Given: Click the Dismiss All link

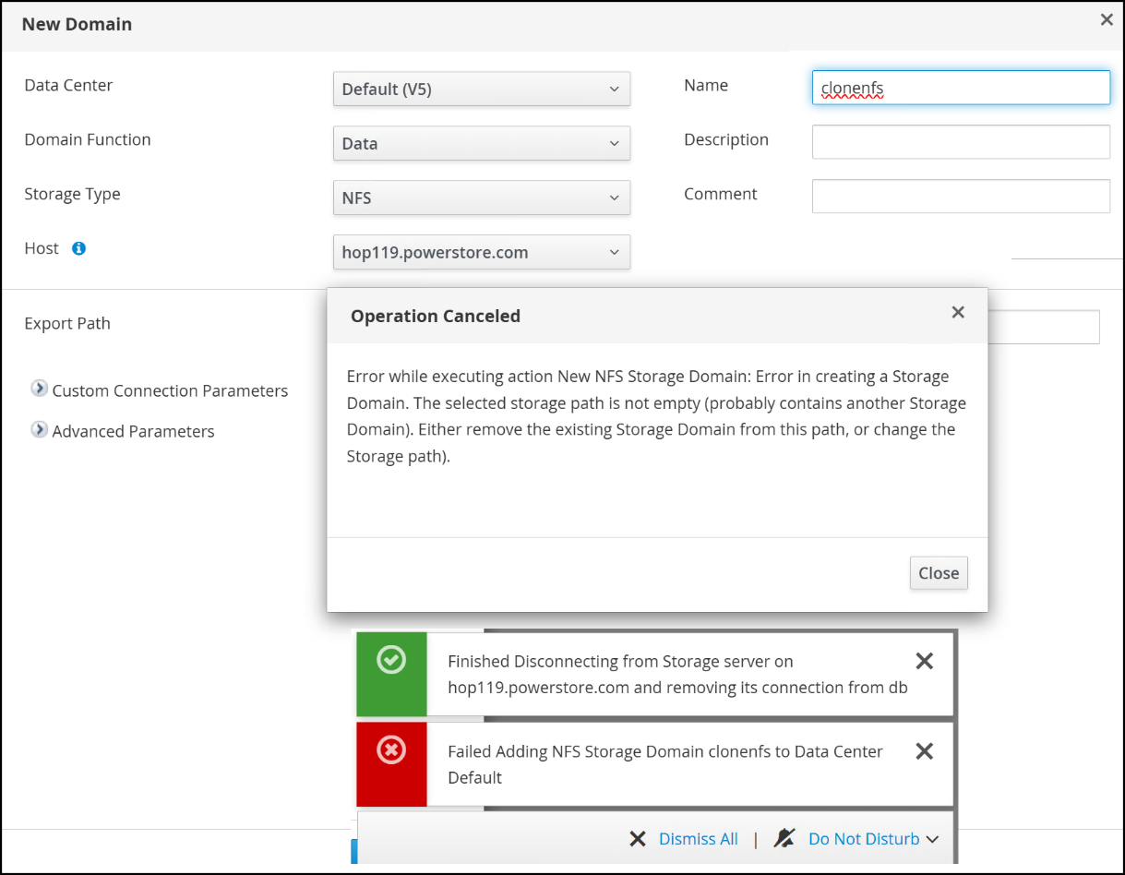Looking at the screenshot, I should pos(699,839).
